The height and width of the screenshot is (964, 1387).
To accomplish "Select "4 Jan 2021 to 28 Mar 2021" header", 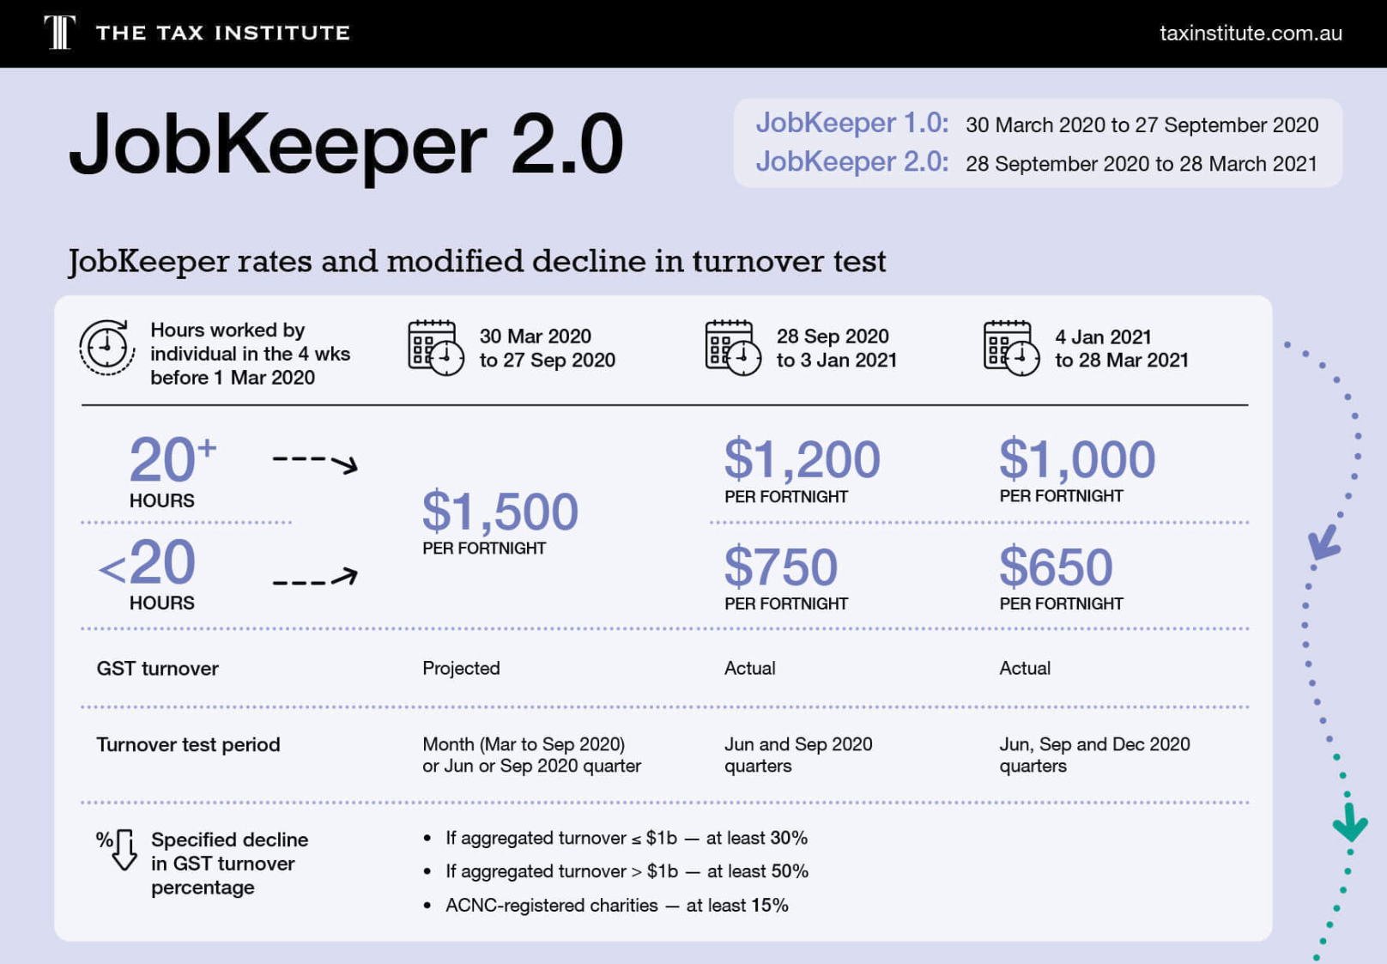I will click(x=1121, y=348).
